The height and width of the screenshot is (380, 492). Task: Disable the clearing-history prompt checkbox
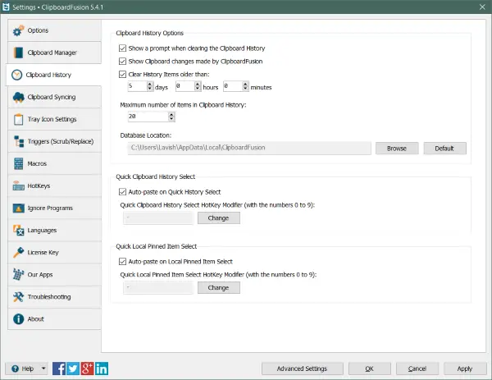(x=122, y=48)
